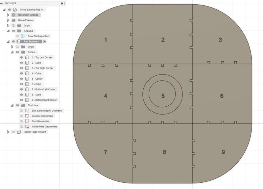Select tree row '2 - Cube'
263x189 pixels.
pyautogui.click(x=36, y=63)
